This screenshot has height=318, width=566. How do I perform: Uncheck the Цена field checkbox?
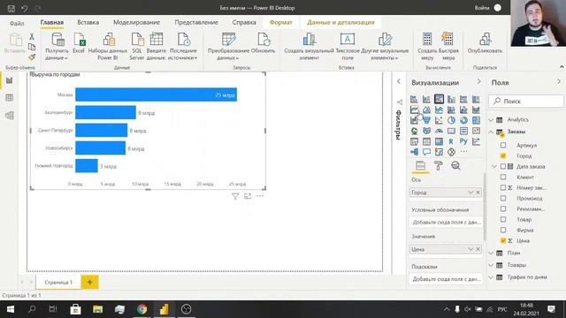(503, 240)
